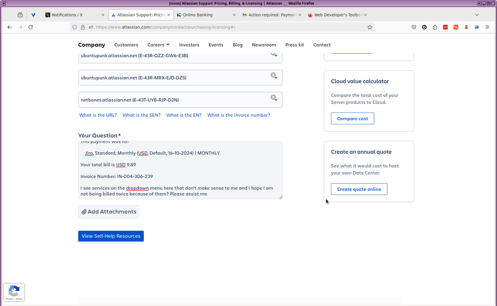Viewport: 497px width, 306px height.
Task: Open the Blog nav item
Action: [x=237, y=45]
